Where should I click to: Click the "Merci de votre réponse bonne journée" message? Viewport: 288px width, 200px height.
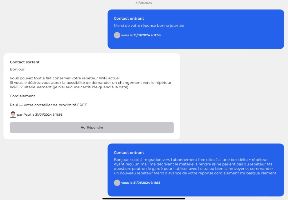pos(149,26)
